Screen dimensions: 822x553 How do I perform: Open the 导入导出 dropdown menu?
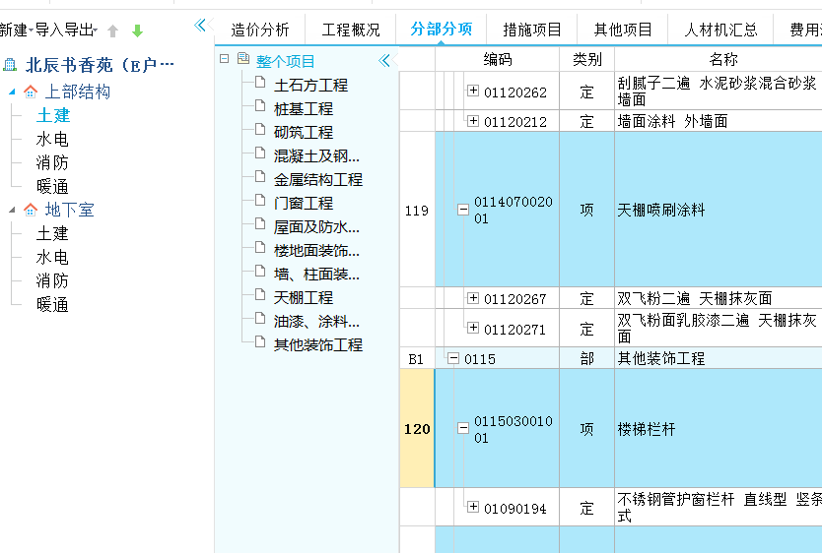coord(66,30)
